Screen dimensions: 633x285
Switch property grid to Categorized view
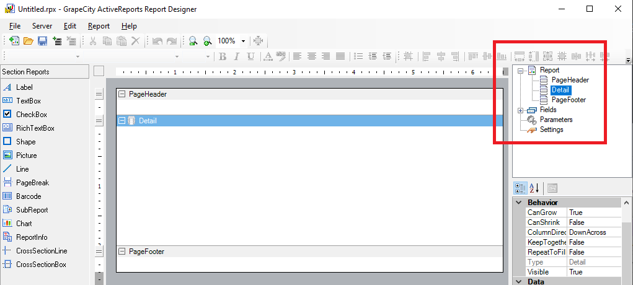point(520,188)
